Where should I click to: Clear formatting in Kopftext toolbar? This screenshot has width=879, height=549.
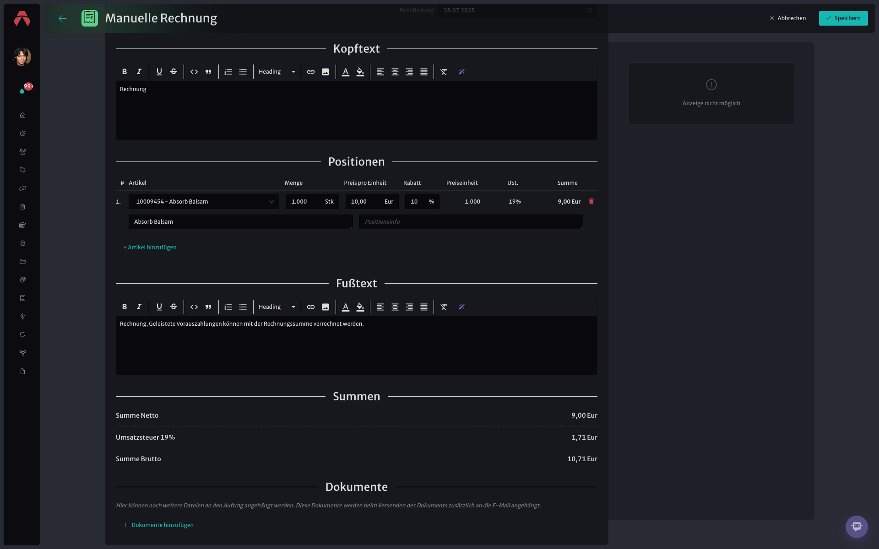[444, 72]
